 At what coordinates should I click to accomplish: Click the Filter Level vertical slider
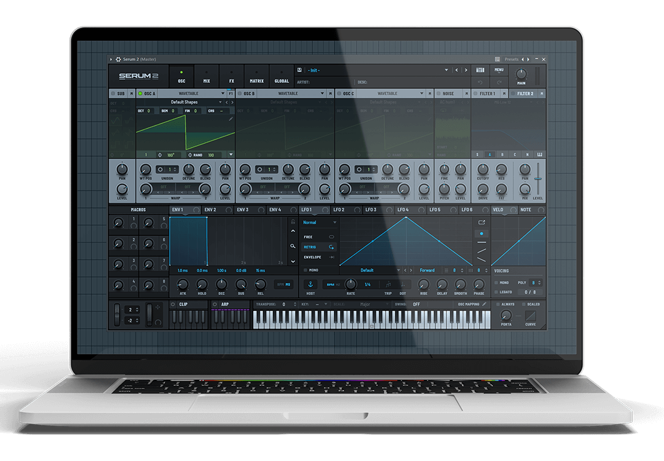click(x=538, y=178)
